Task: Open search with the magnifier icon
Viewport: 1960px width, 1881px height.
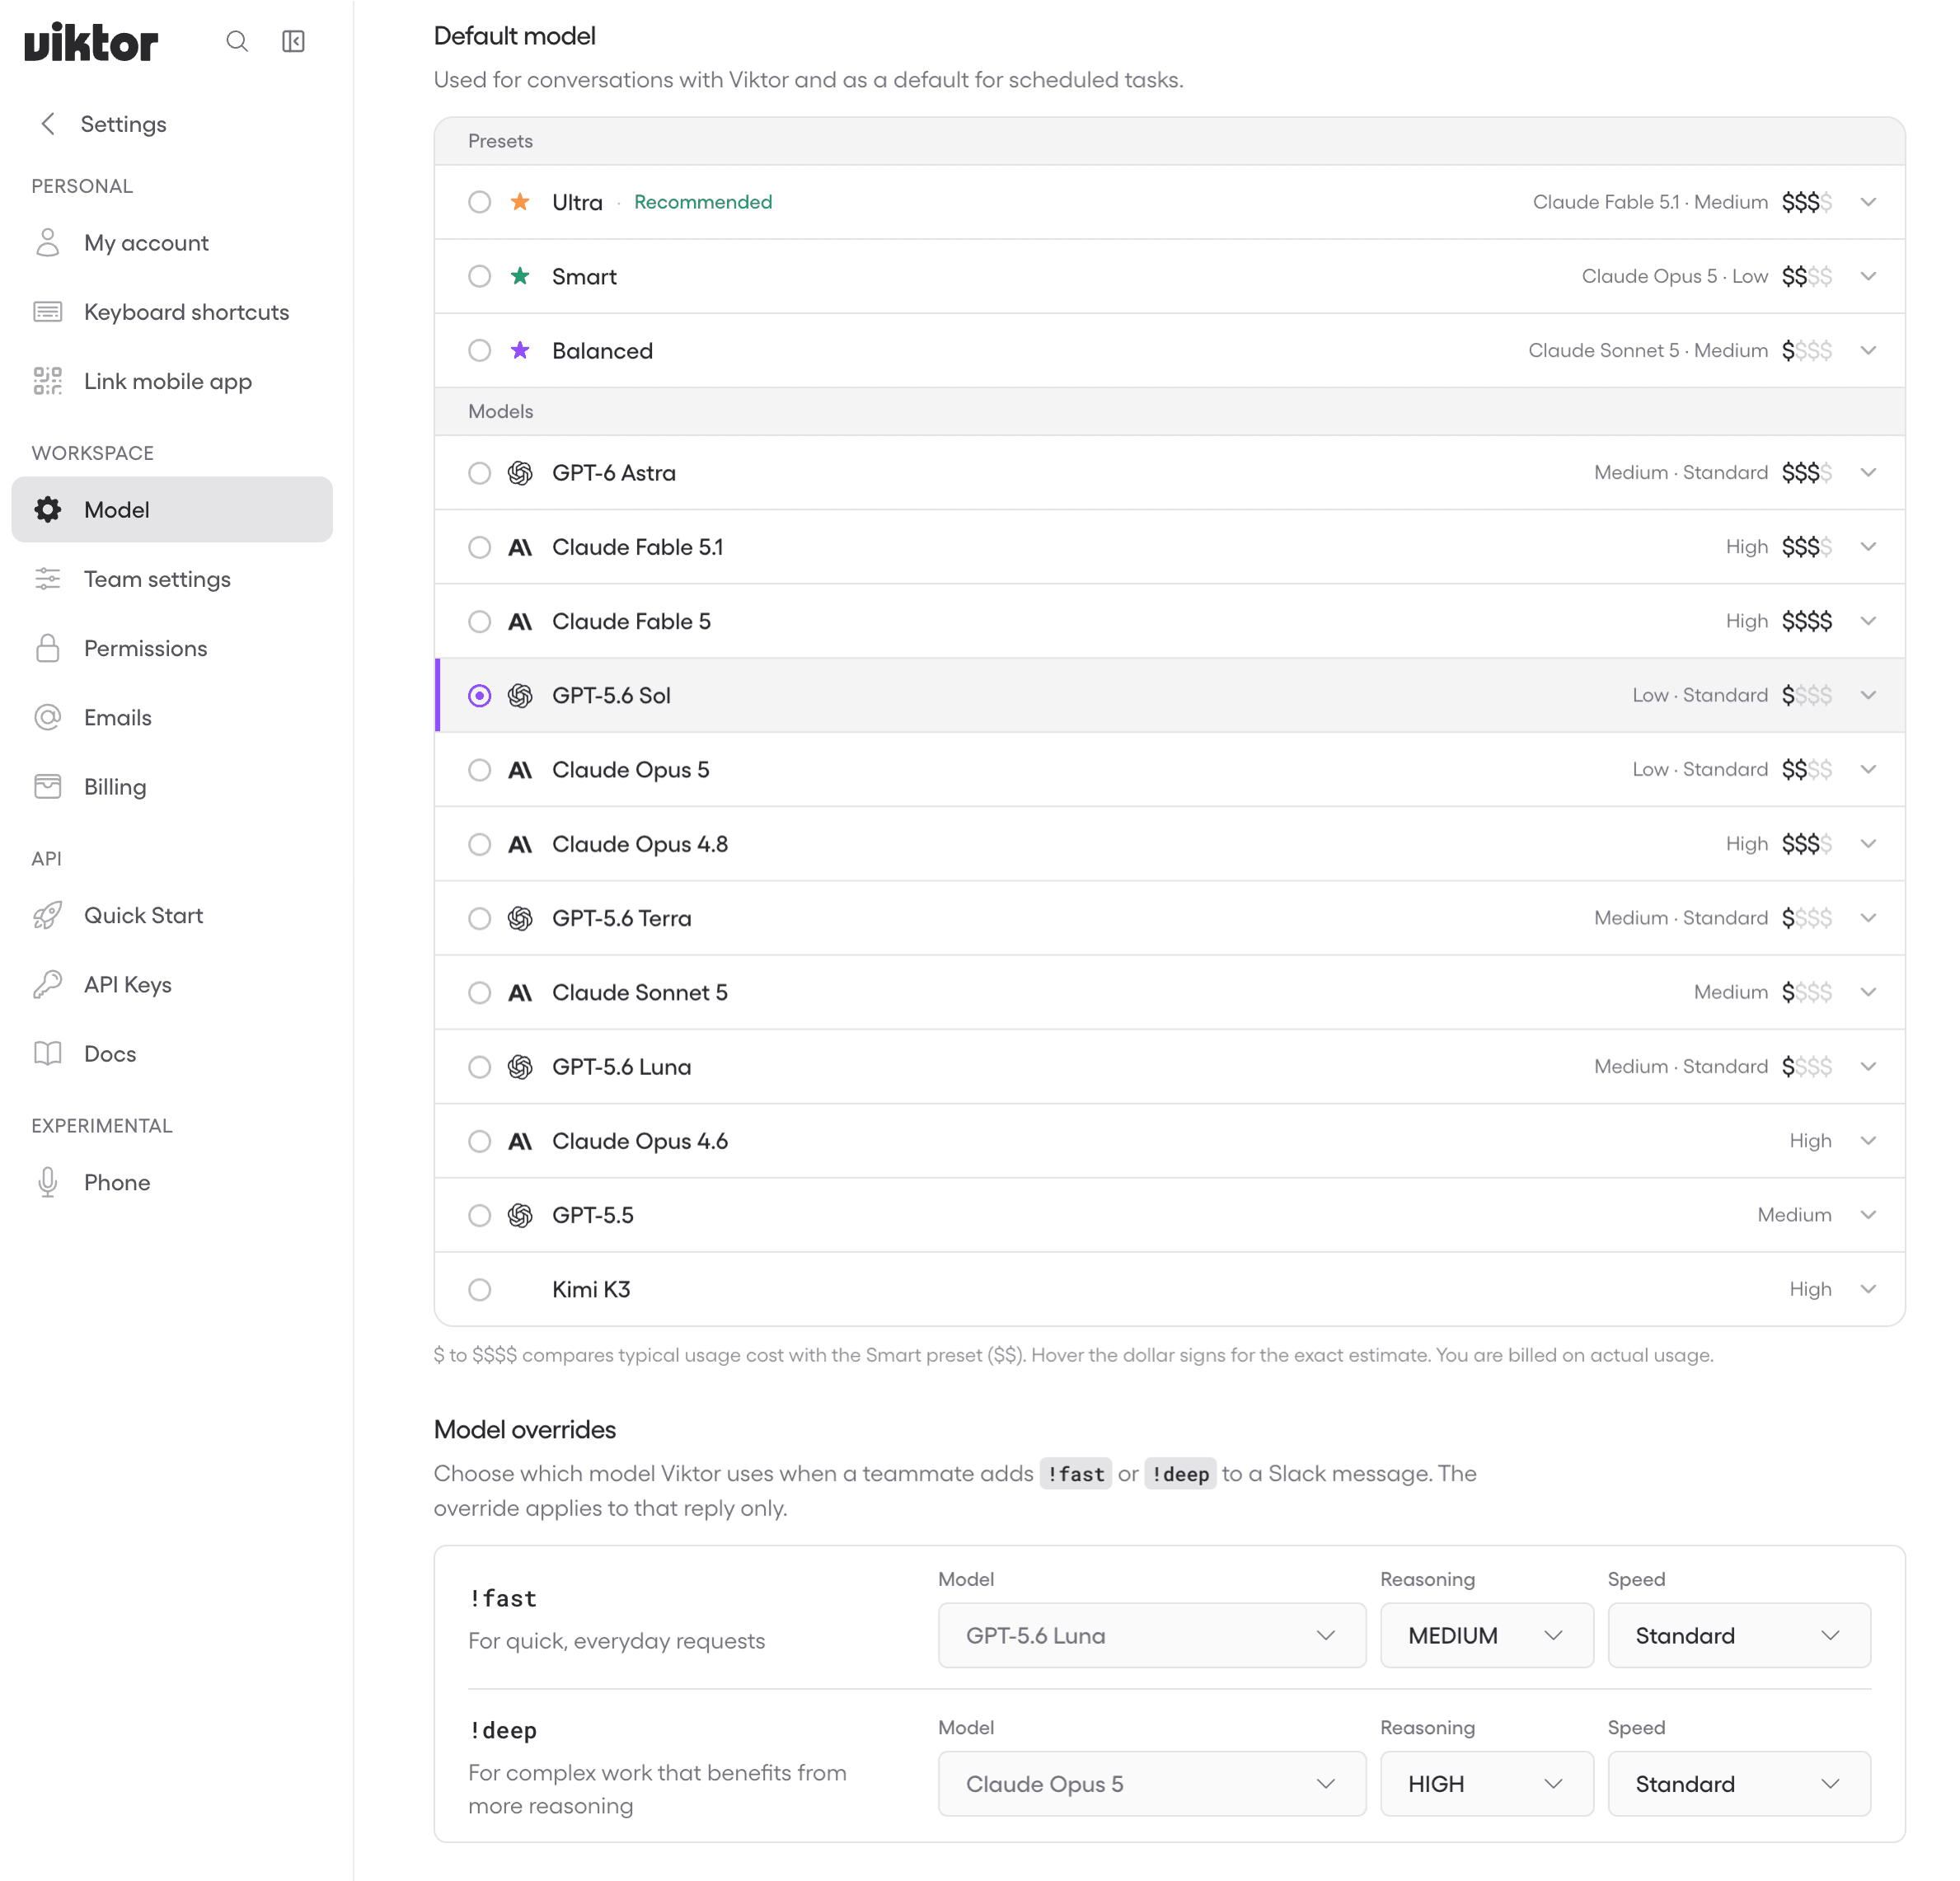Action: (237, 41)
